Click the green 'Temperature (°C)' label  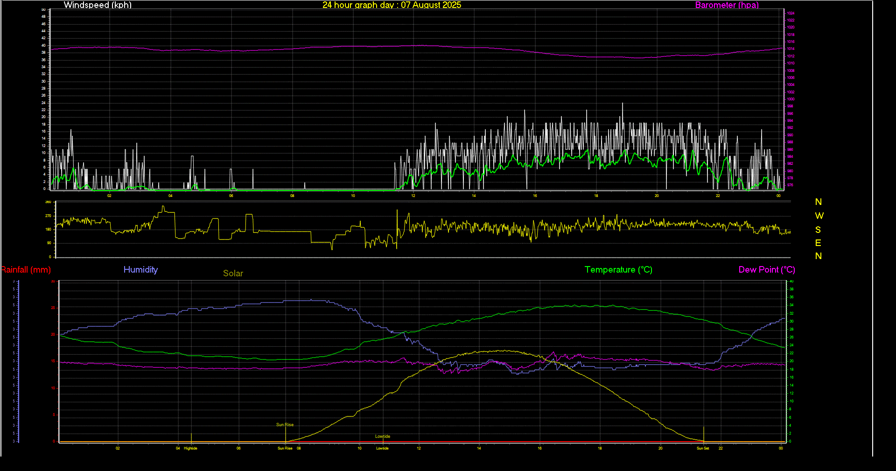click(x=618, y=270)
